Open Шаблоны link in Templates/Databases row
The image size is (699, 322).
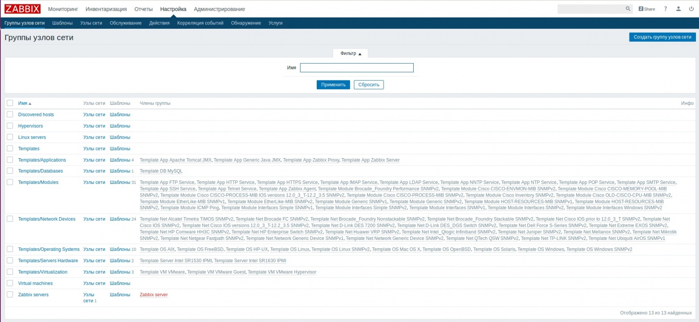tap(120, 171)
